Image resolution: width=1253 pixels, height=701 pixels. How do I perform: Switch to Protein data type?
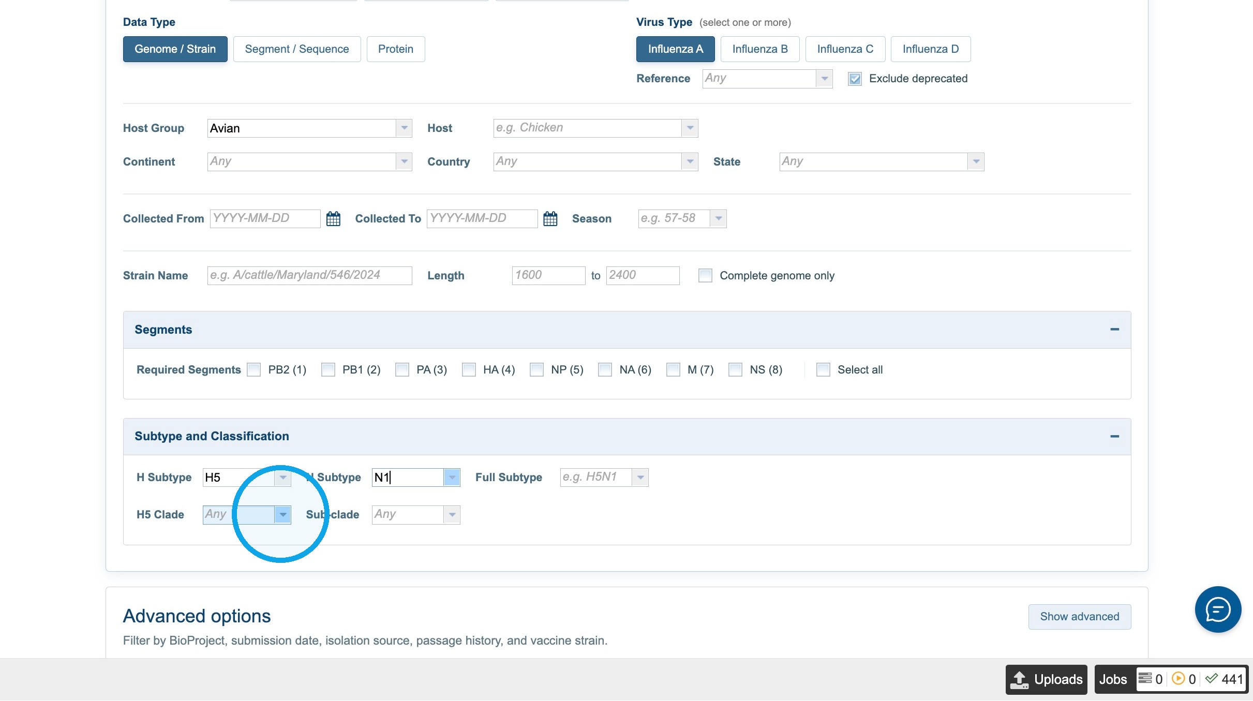tap(396, 49)
